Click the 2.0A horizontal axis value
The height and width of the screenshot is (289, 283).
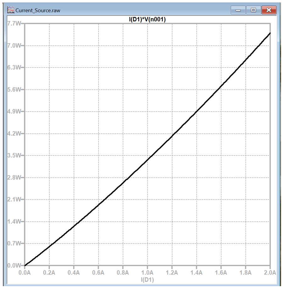click(x=270, y=272)
